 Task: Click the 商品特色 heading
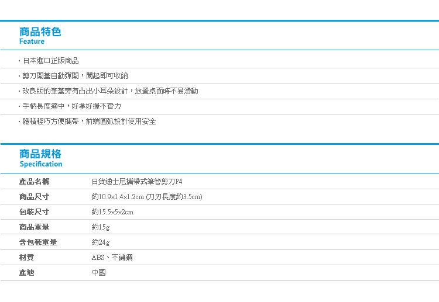[40, 32]
